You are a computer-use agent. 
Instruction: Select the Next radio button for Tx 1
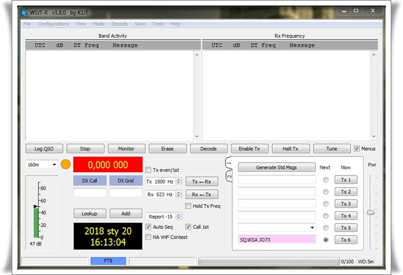pos(326,180)
